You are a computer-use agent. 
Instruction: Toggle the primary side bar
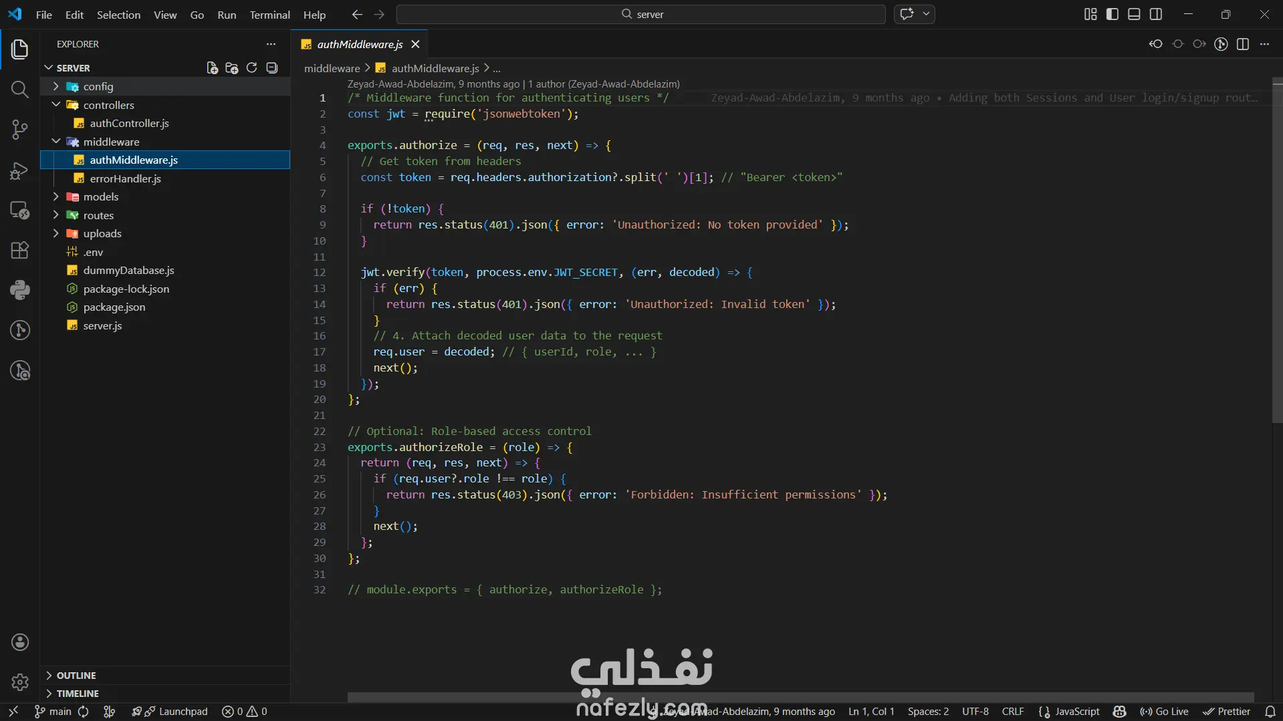tap(1113, 14)
